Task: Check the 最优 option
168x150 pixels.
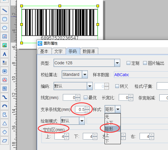Action: [x=85, y=98]
